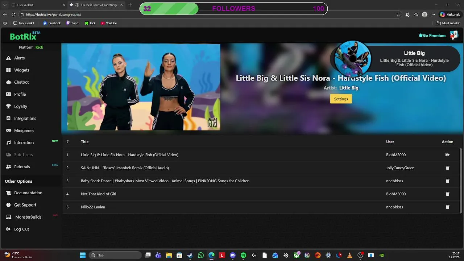This screenshot has height=261, width=464.
Task: Select Profile in the left sidebar
Action: tap(20, 94)
